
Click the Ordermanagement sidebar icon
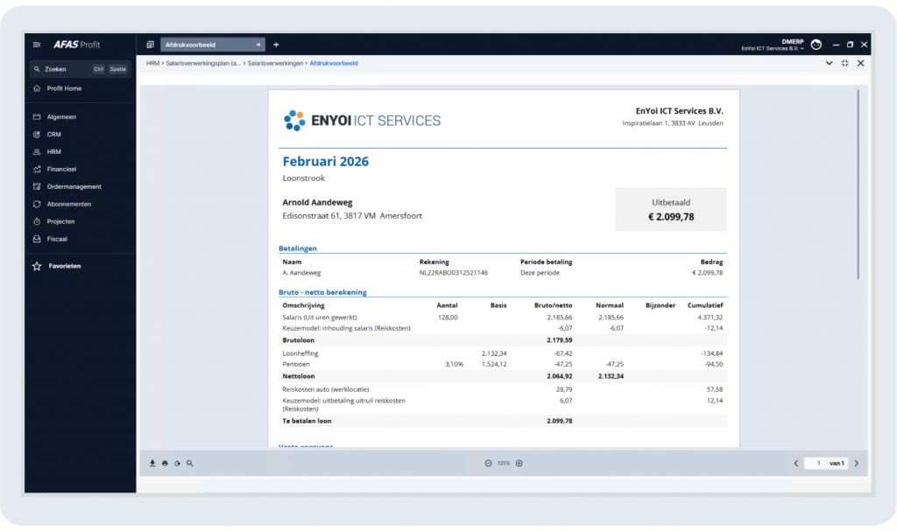pyautogui.click(x=37, y=187)
